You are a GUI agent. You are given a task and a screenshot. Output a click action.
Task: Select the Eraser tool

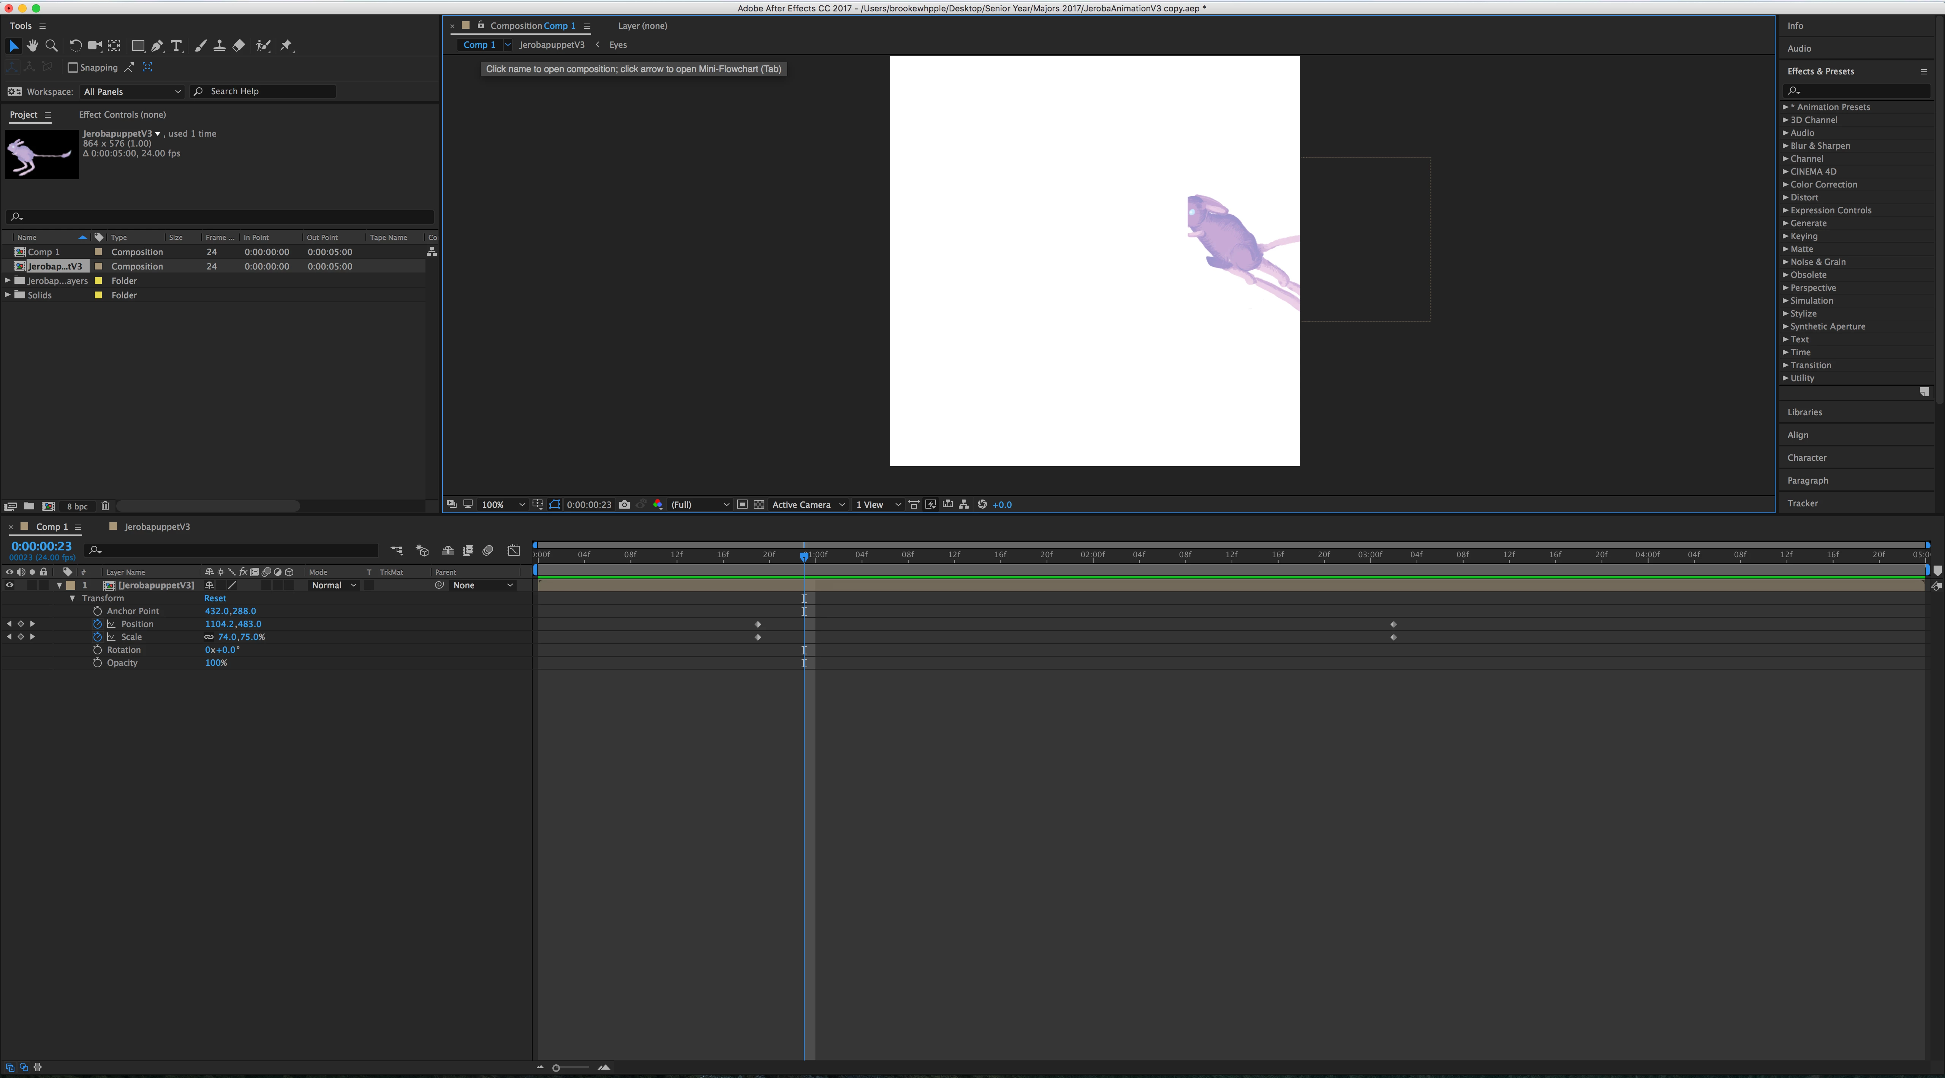click(x=239, y=46)
